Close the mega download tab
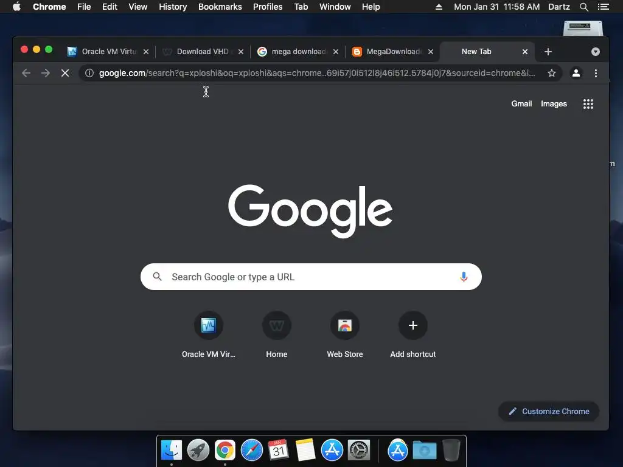The height and width of the screenshot is (467, 623). coord(336,52)
